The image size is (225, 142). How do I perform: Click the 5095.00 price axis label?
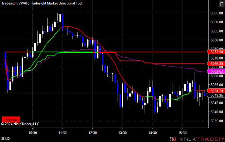point(217,13)
